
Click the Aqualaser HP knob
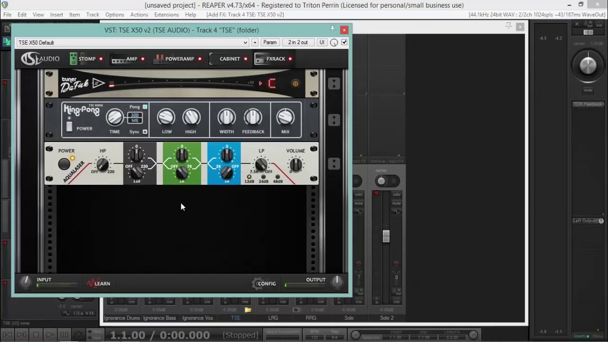point(103,164)
